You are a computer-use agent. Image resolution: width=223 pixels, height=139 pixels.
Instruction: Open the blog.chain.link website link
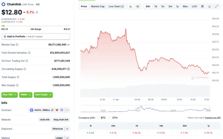tap(61, 120)
